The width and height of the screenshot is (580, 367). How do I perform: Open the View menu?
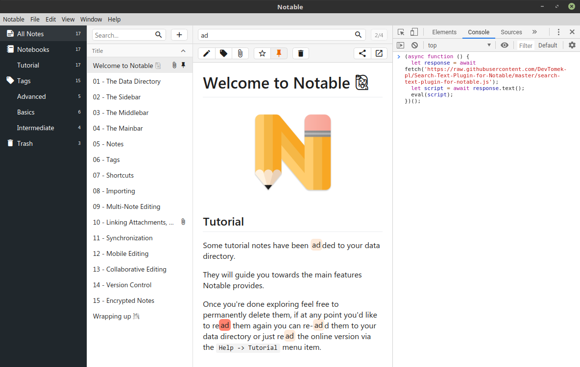[68, 19]
